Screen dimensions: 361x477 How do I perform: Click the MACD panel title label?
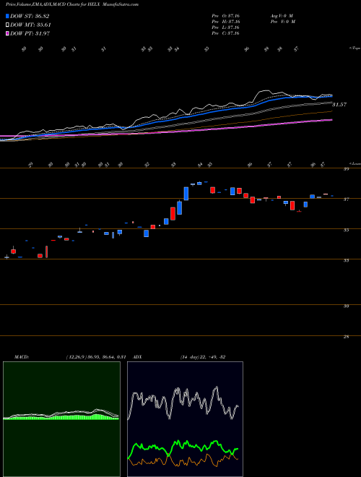coord(21,357)
